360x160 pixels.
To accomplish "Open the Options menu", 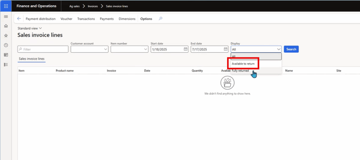I will [x=146, y=19].
